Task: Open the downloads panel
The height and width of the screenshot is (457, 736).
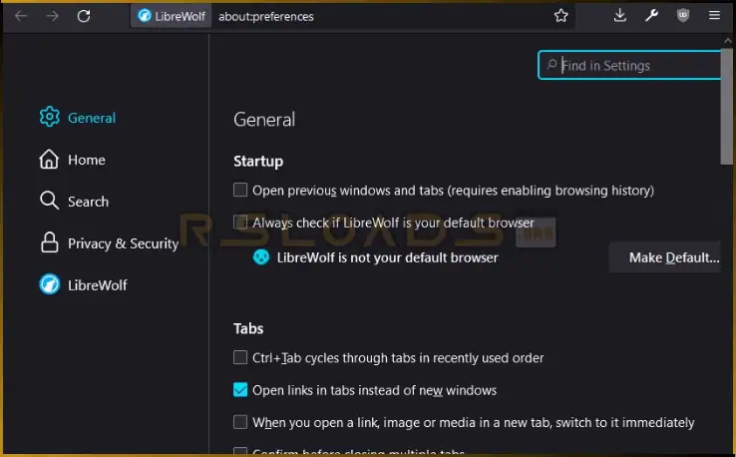Action: tap(620, 16)
